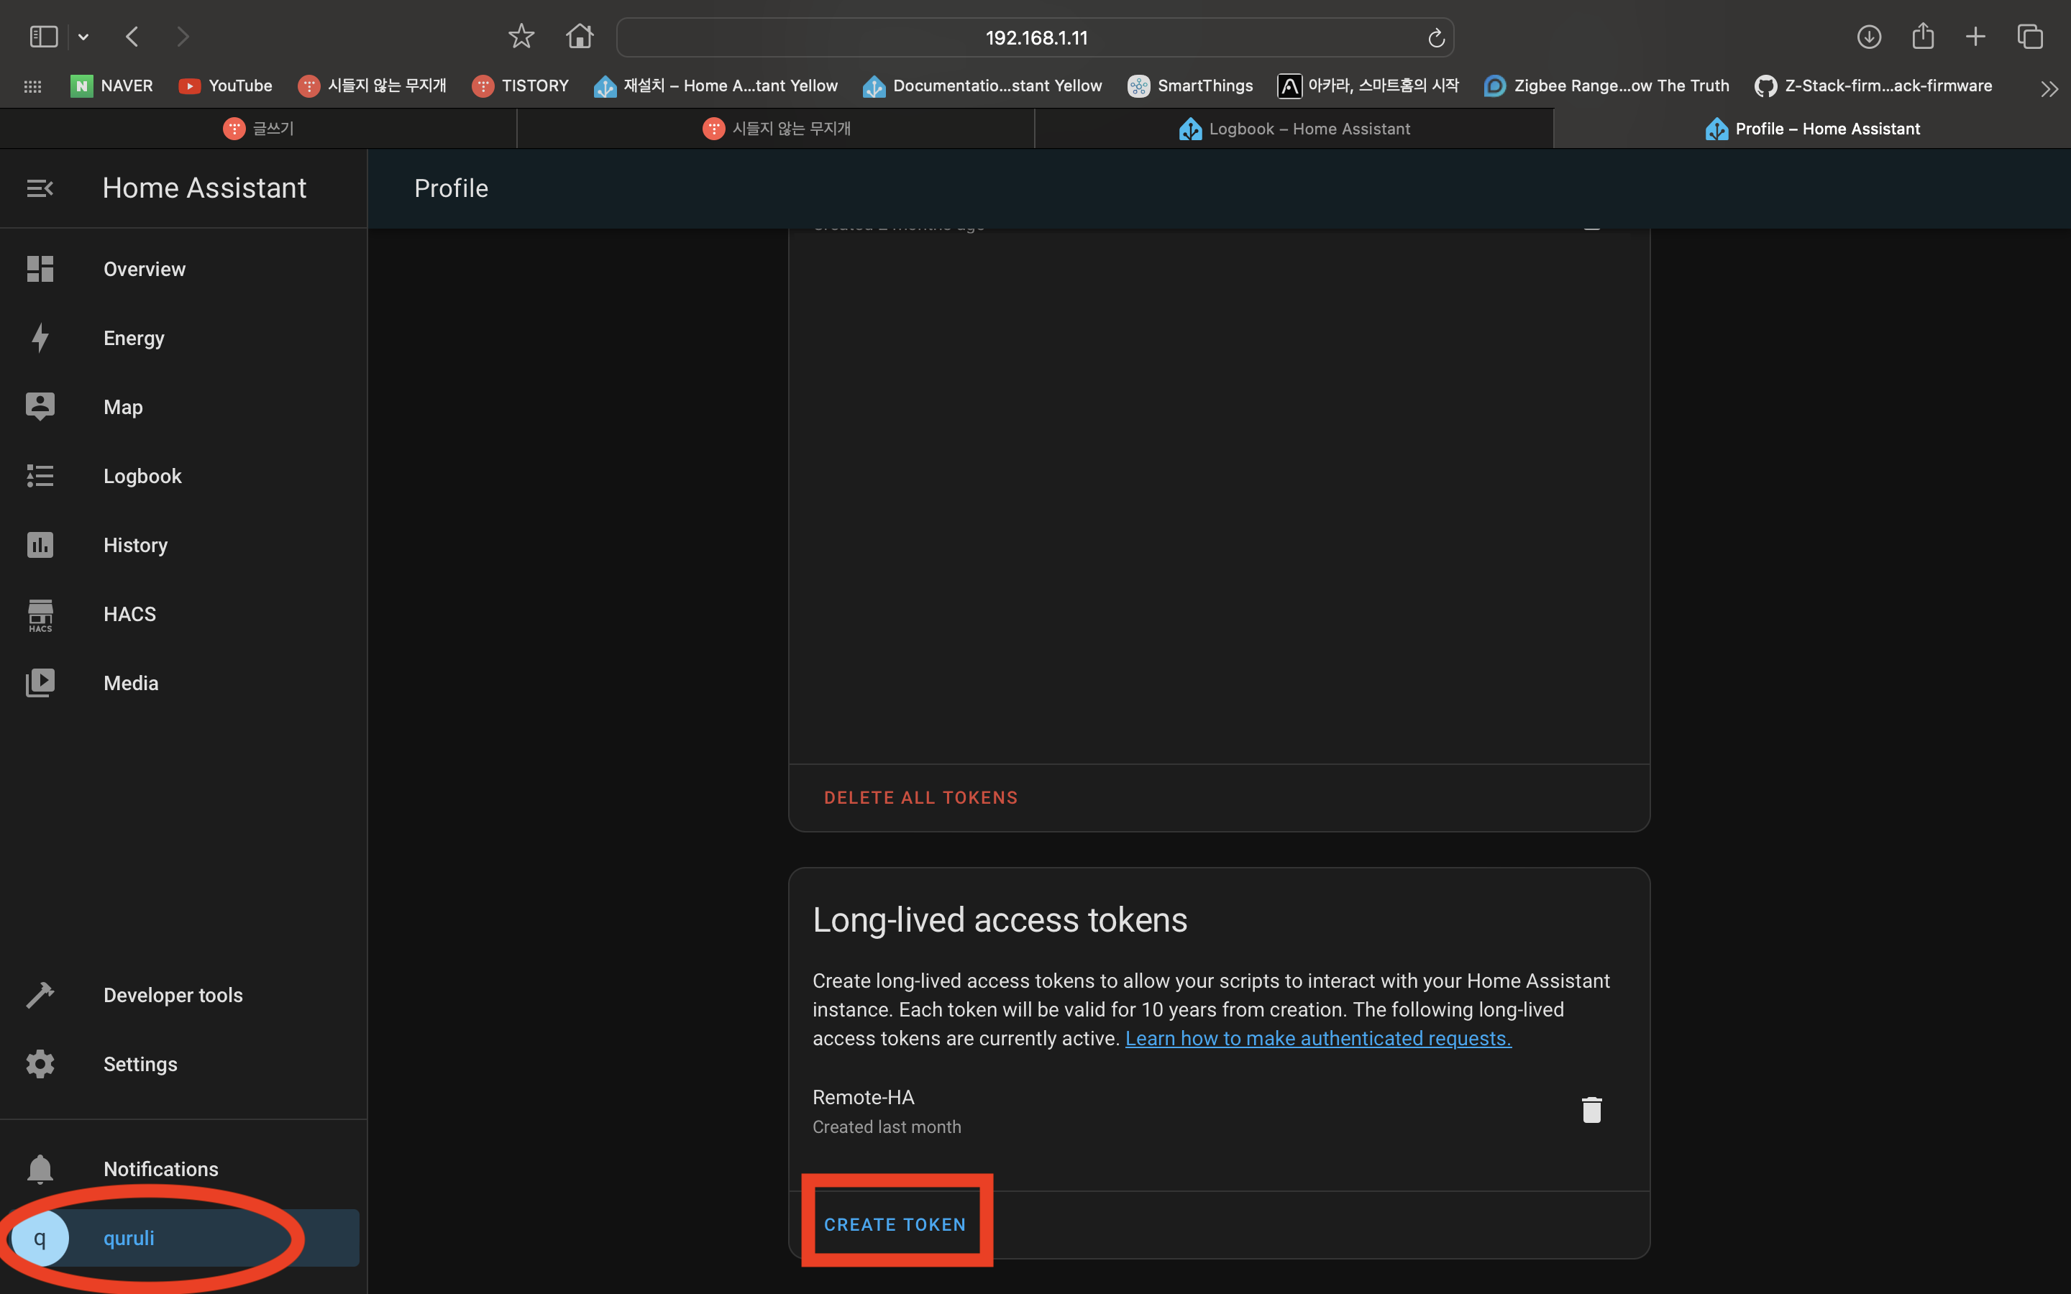The width and height of the screenshot is (2071, 1294).
Task: Open 아카라, 스마트홈의 시작 bookmark
Action: click(x=1368, y=86)
